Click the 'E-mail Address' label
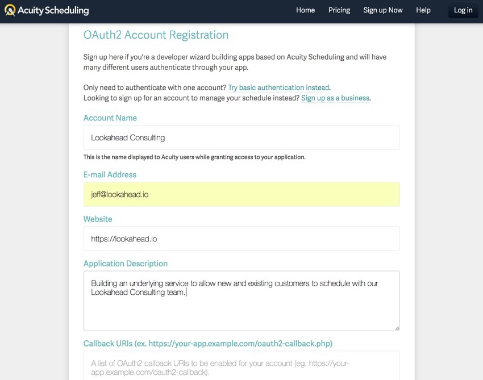Image resolution: width=483 pixels, height=380 pixels. click(110, 174)
